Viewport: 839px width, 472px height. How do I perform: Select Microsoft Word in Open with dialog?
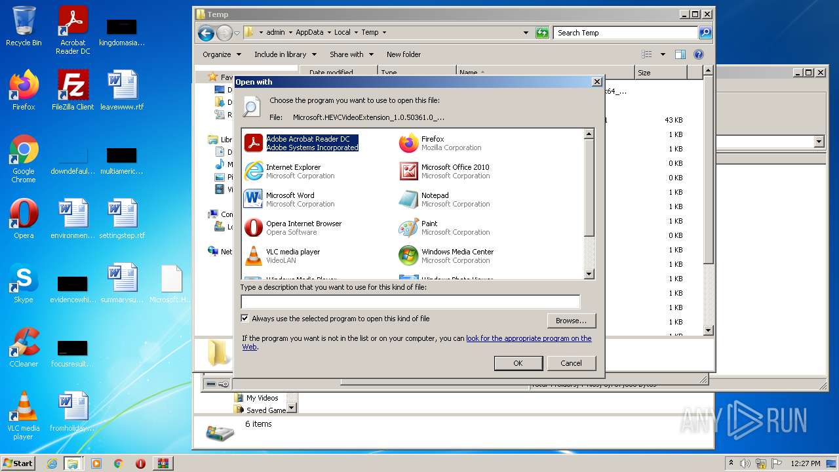289,199
